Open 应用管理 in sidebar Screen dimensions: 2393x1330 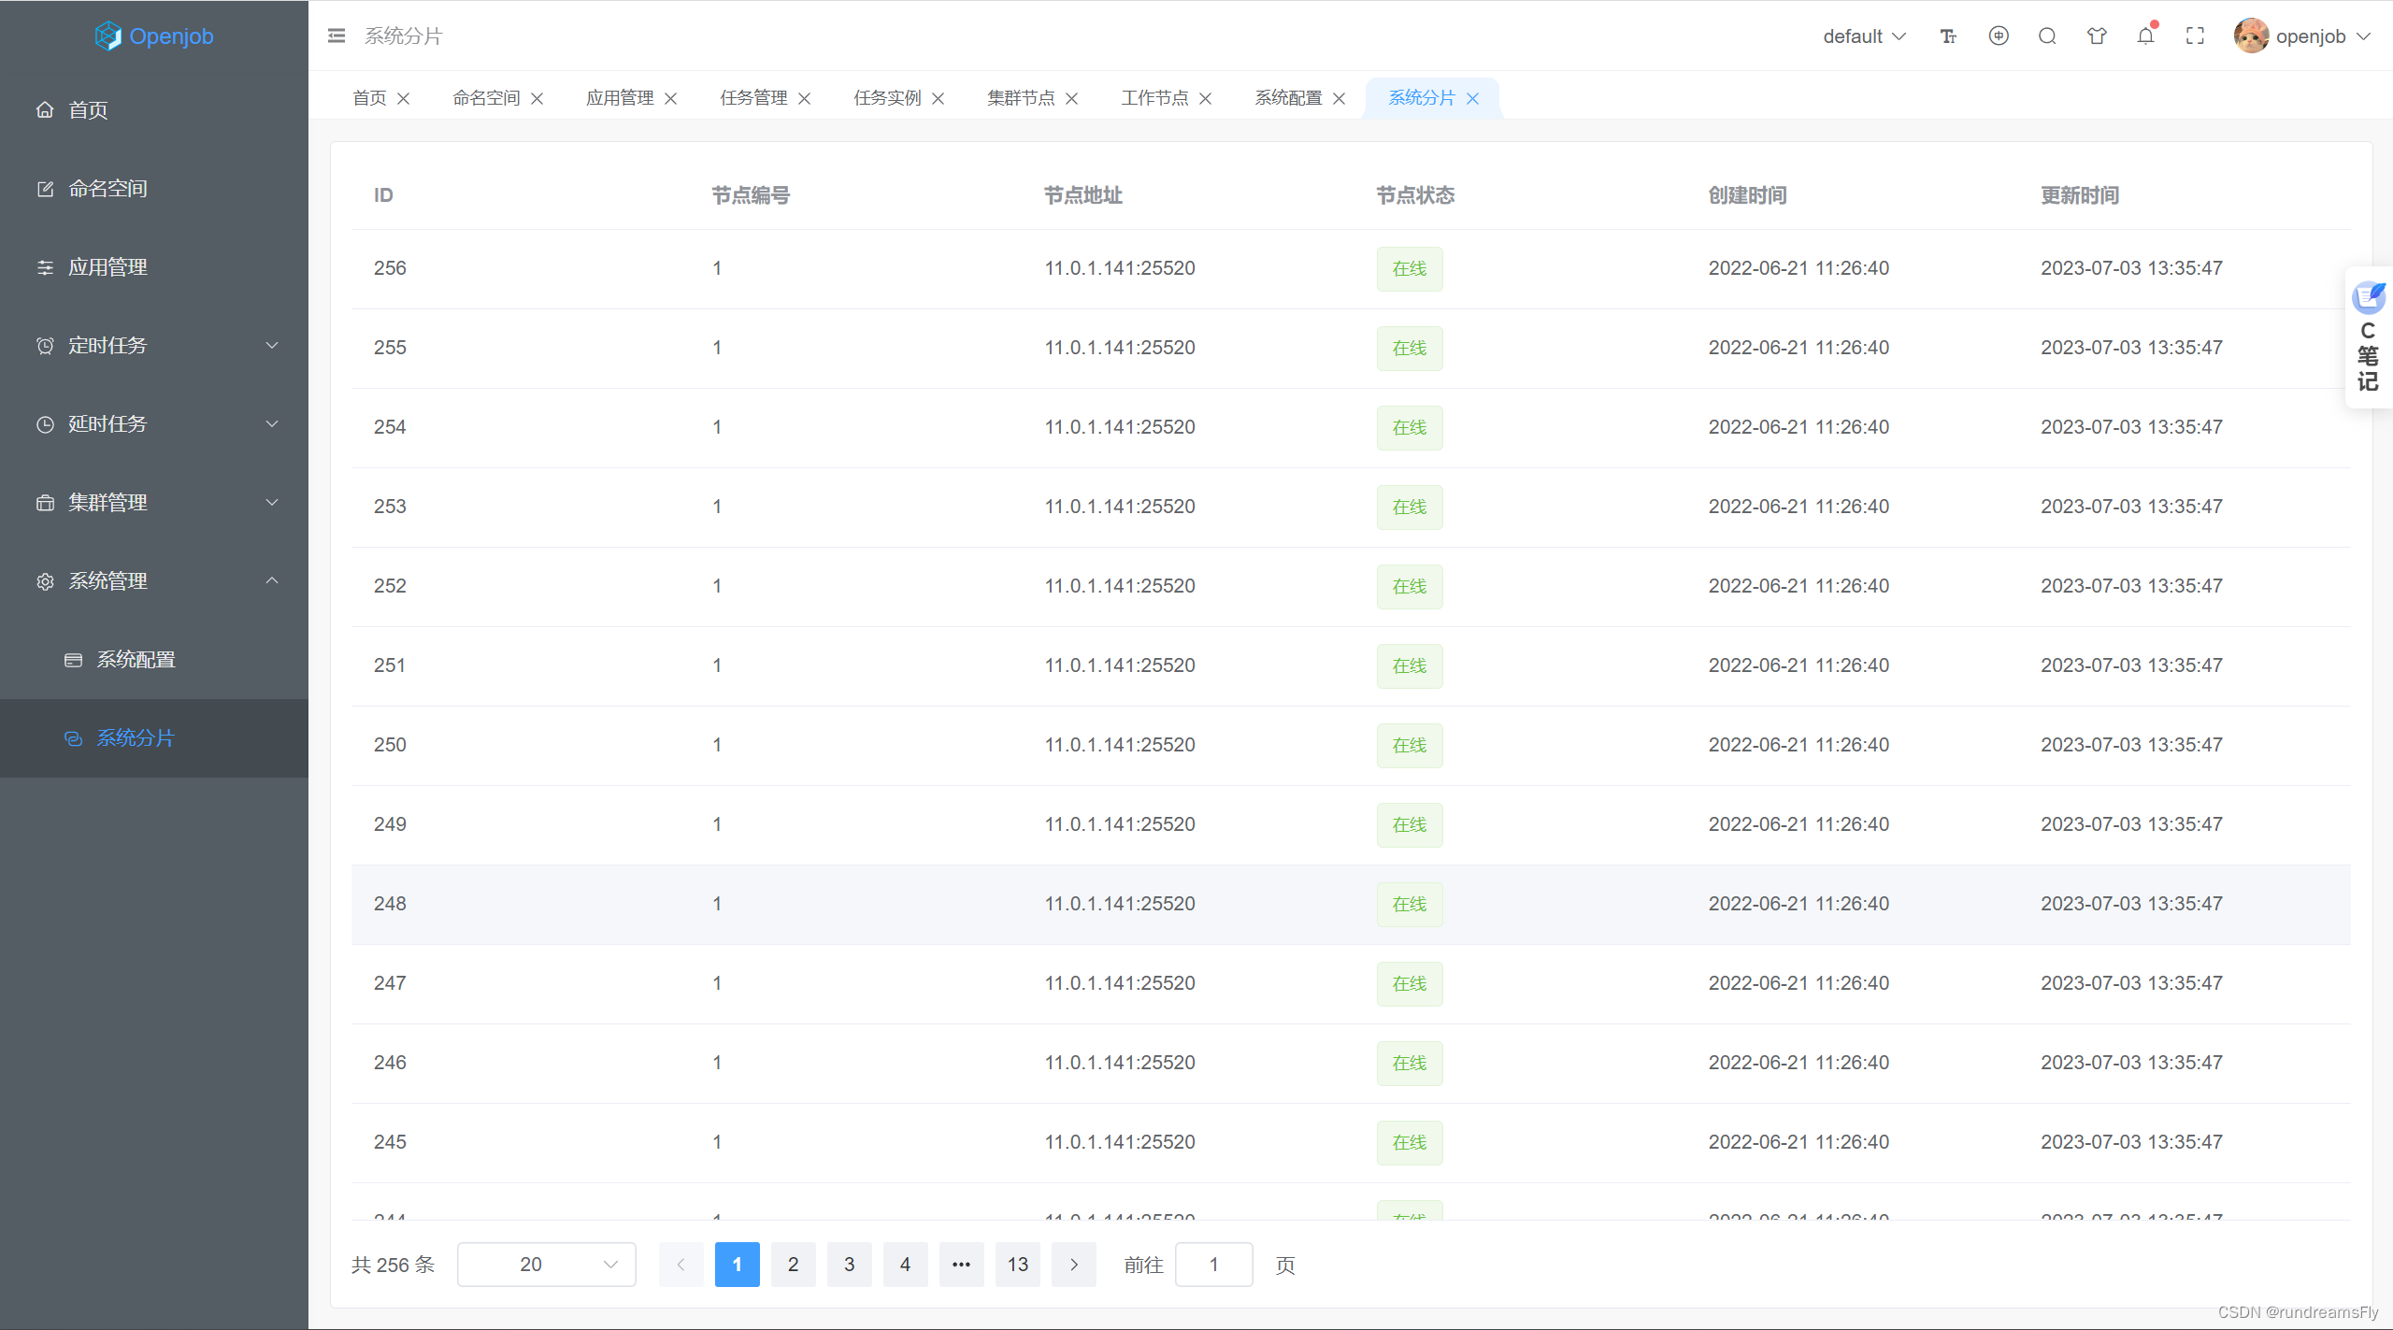coord(154,267)
